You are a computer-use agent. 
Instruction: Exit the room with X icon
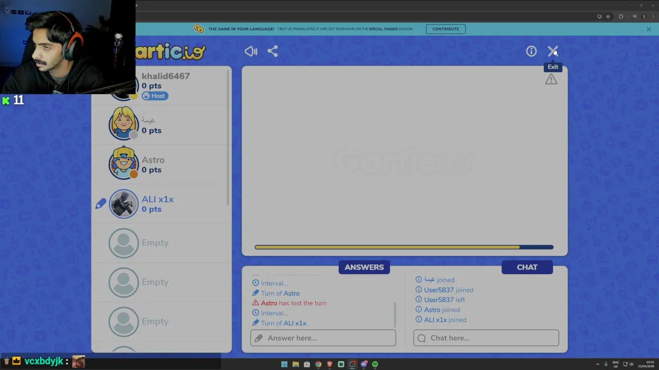(552, 51)
